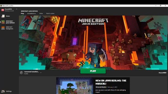Screen dimensions: 168x94
Task: Click 'February 4, 2021' article date
Action: point(112,87)
